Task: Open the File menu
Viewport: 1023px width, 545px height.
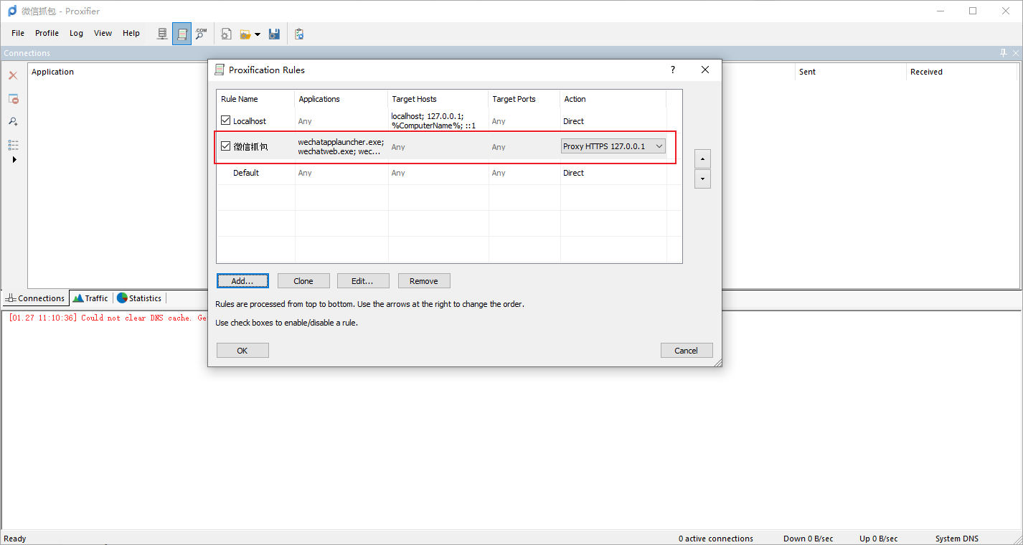Action: pos(18,33)
